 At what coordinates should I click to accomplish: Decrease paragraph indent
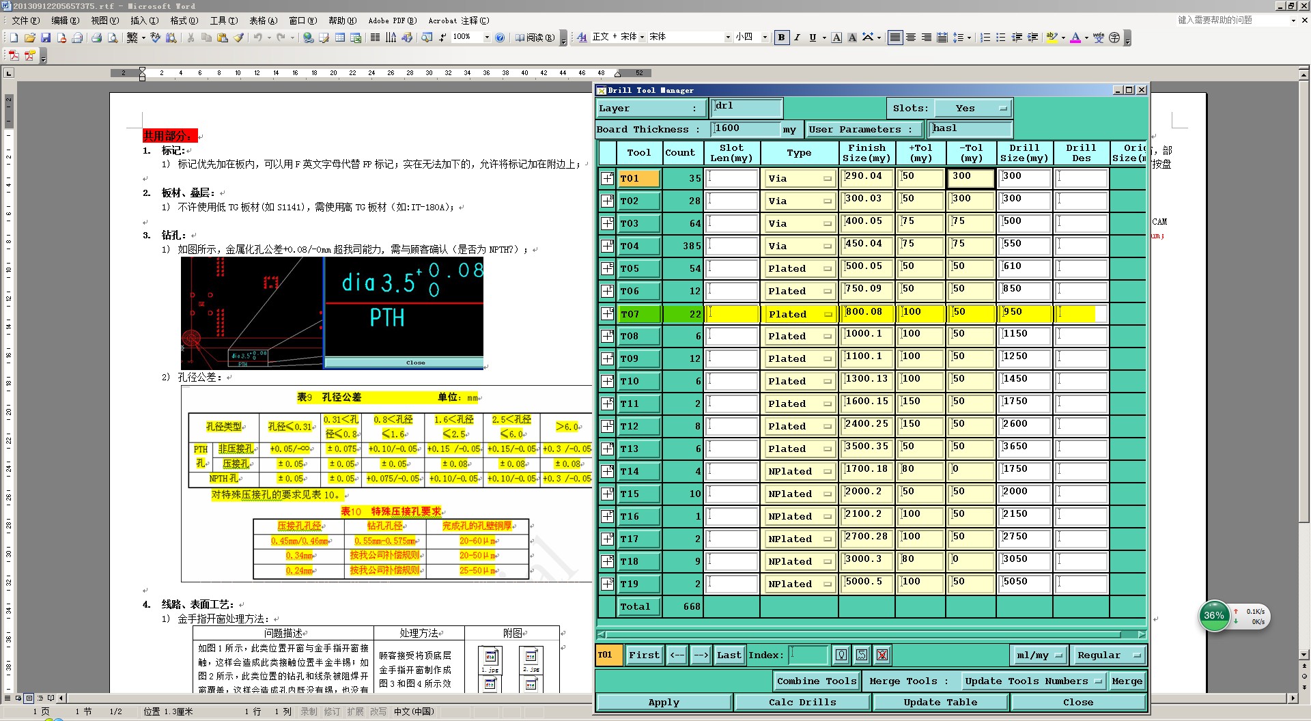(1017, 38)
